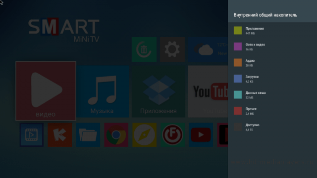This screenshot has width=317, height=178.
Task: Launch the large YouTube tile
Action: 208,91
